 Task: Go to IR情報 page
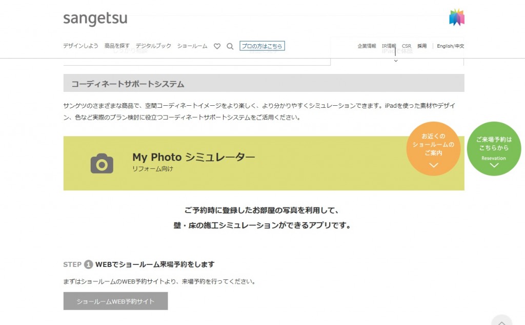(389, 46)
